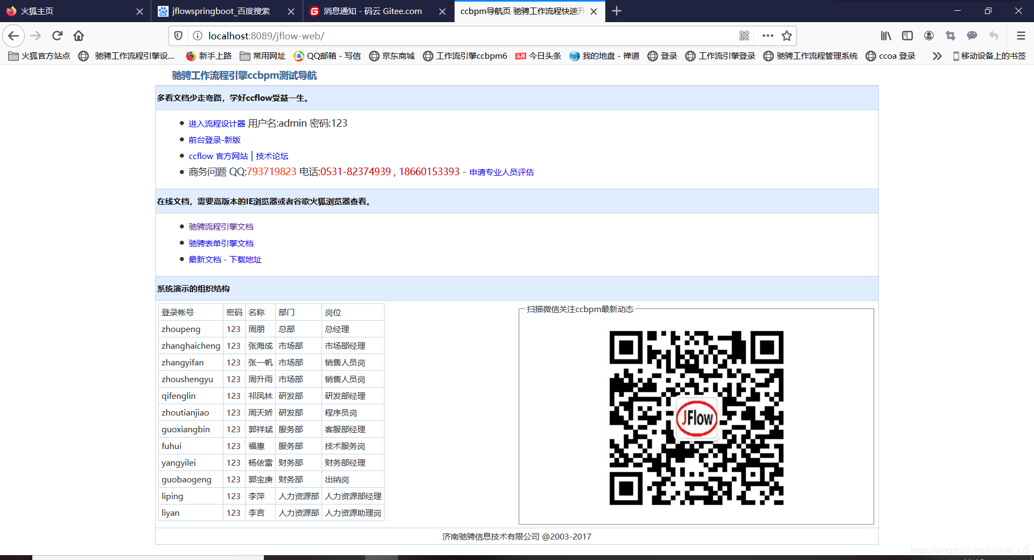Viewport: 1034px width, 560px height.
Task: Close the Gitee.com tab
Action: pyautogui.click(x=442, y=11)
